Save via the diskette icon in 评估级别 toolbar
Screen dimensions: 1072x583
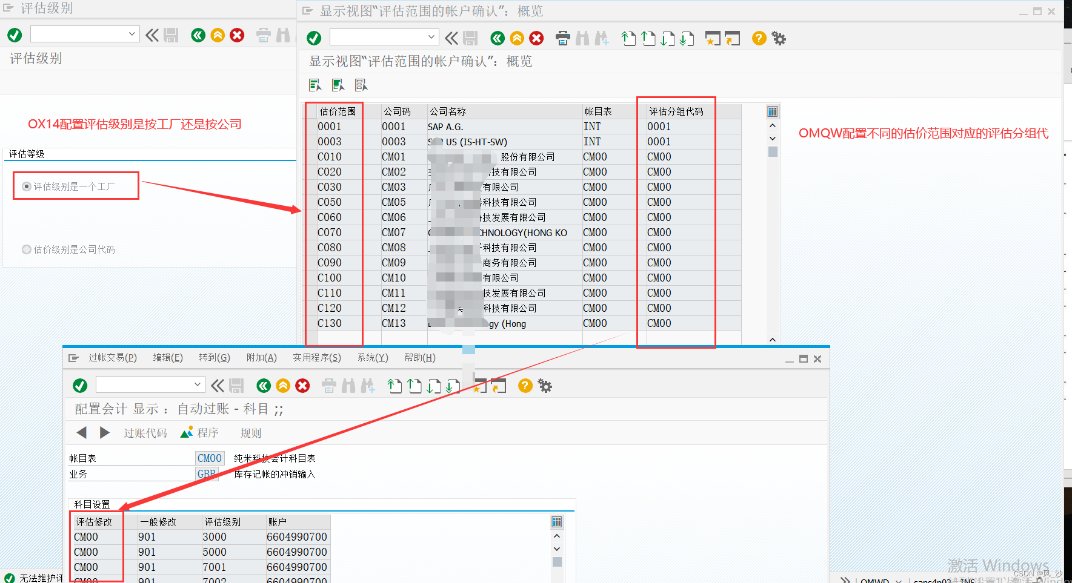point(171,35)
